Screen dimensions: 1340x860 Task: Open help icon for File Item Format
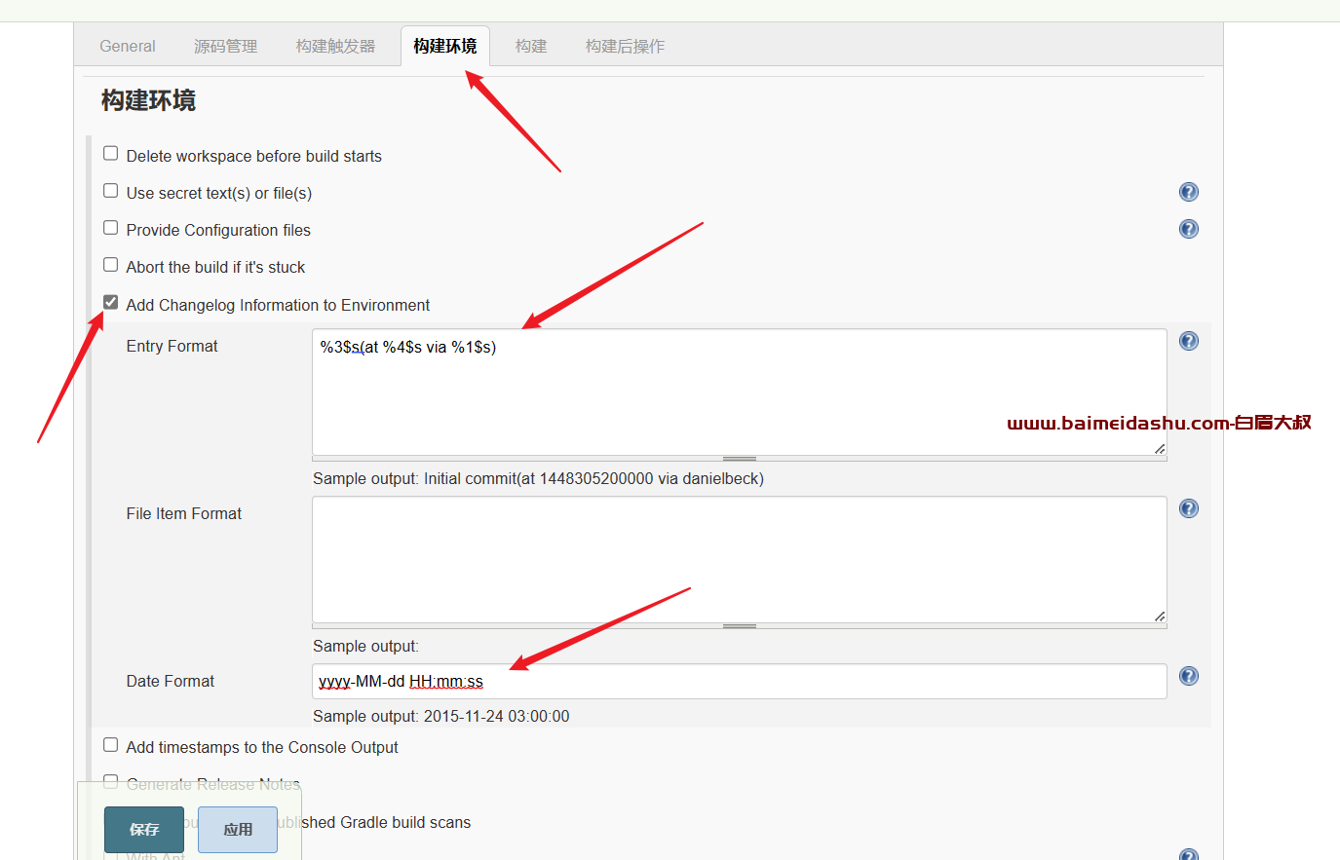(x=1188, y=508)
